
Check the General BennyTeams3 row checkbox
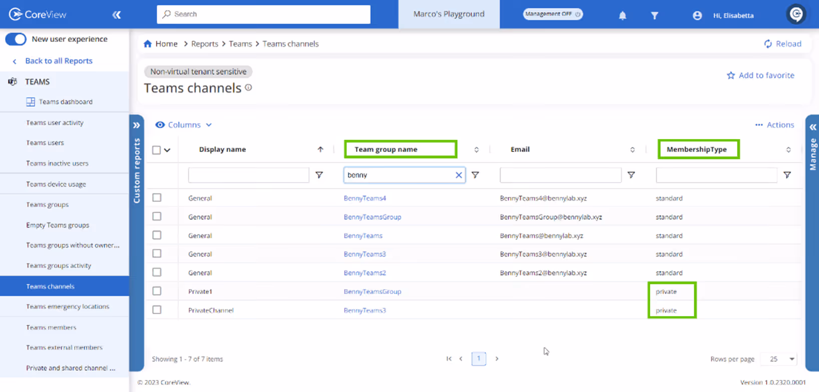pos(157,253)
